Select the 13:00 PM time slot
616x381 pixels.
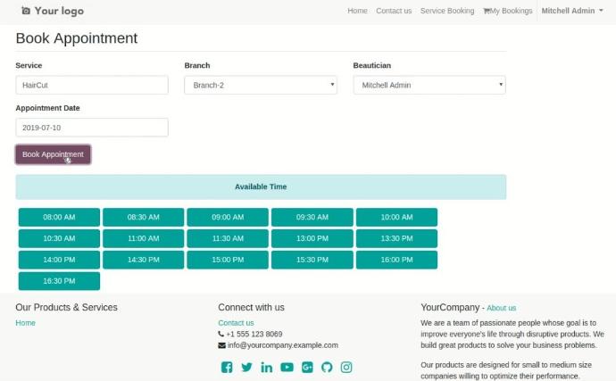click(x=312, y=238)
